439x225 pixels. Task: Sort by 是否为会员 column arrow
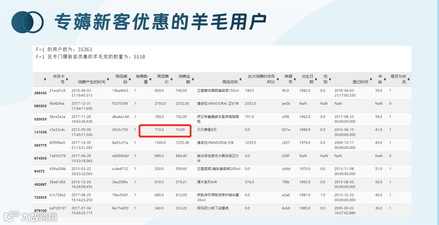tap(409, 79)
